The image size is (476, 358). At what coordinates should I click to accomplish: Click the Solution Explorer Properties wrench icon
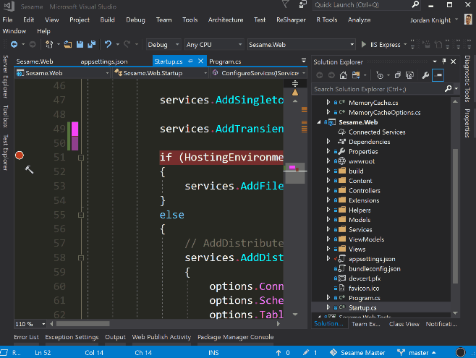[425, 74]
